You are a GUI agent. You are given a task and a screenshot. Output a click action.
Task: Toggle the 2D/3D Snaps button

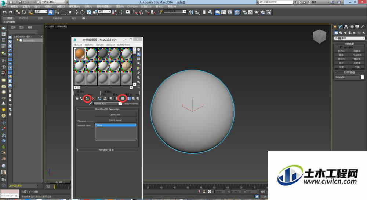(x=135, y=12)
